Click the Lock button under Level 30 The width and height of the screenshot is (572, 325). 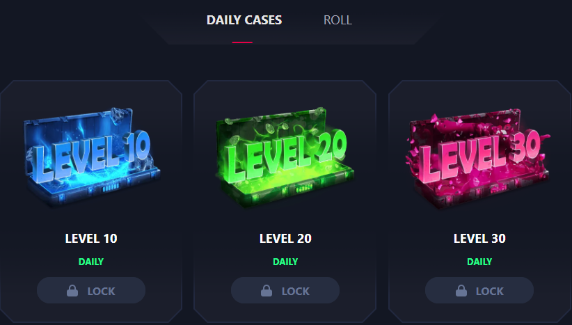point(479,290)
